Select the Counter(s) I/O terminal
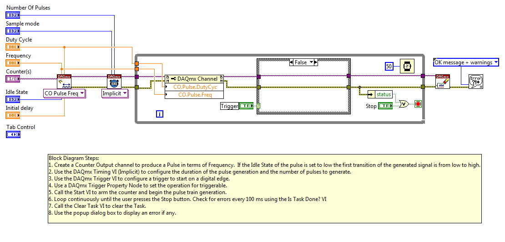 [13, 78]
